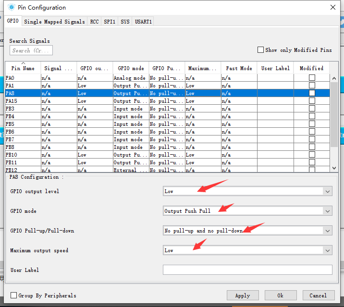Sort by Pin Name column header
Viewport: 344px width, 307px height.
coord(23,68)
